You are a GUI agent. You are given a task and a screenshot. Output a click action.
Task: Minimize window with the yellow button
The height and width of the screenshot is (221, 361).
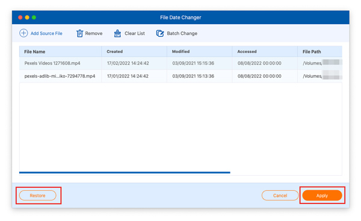pyautogui.click(x=27, y=17)
